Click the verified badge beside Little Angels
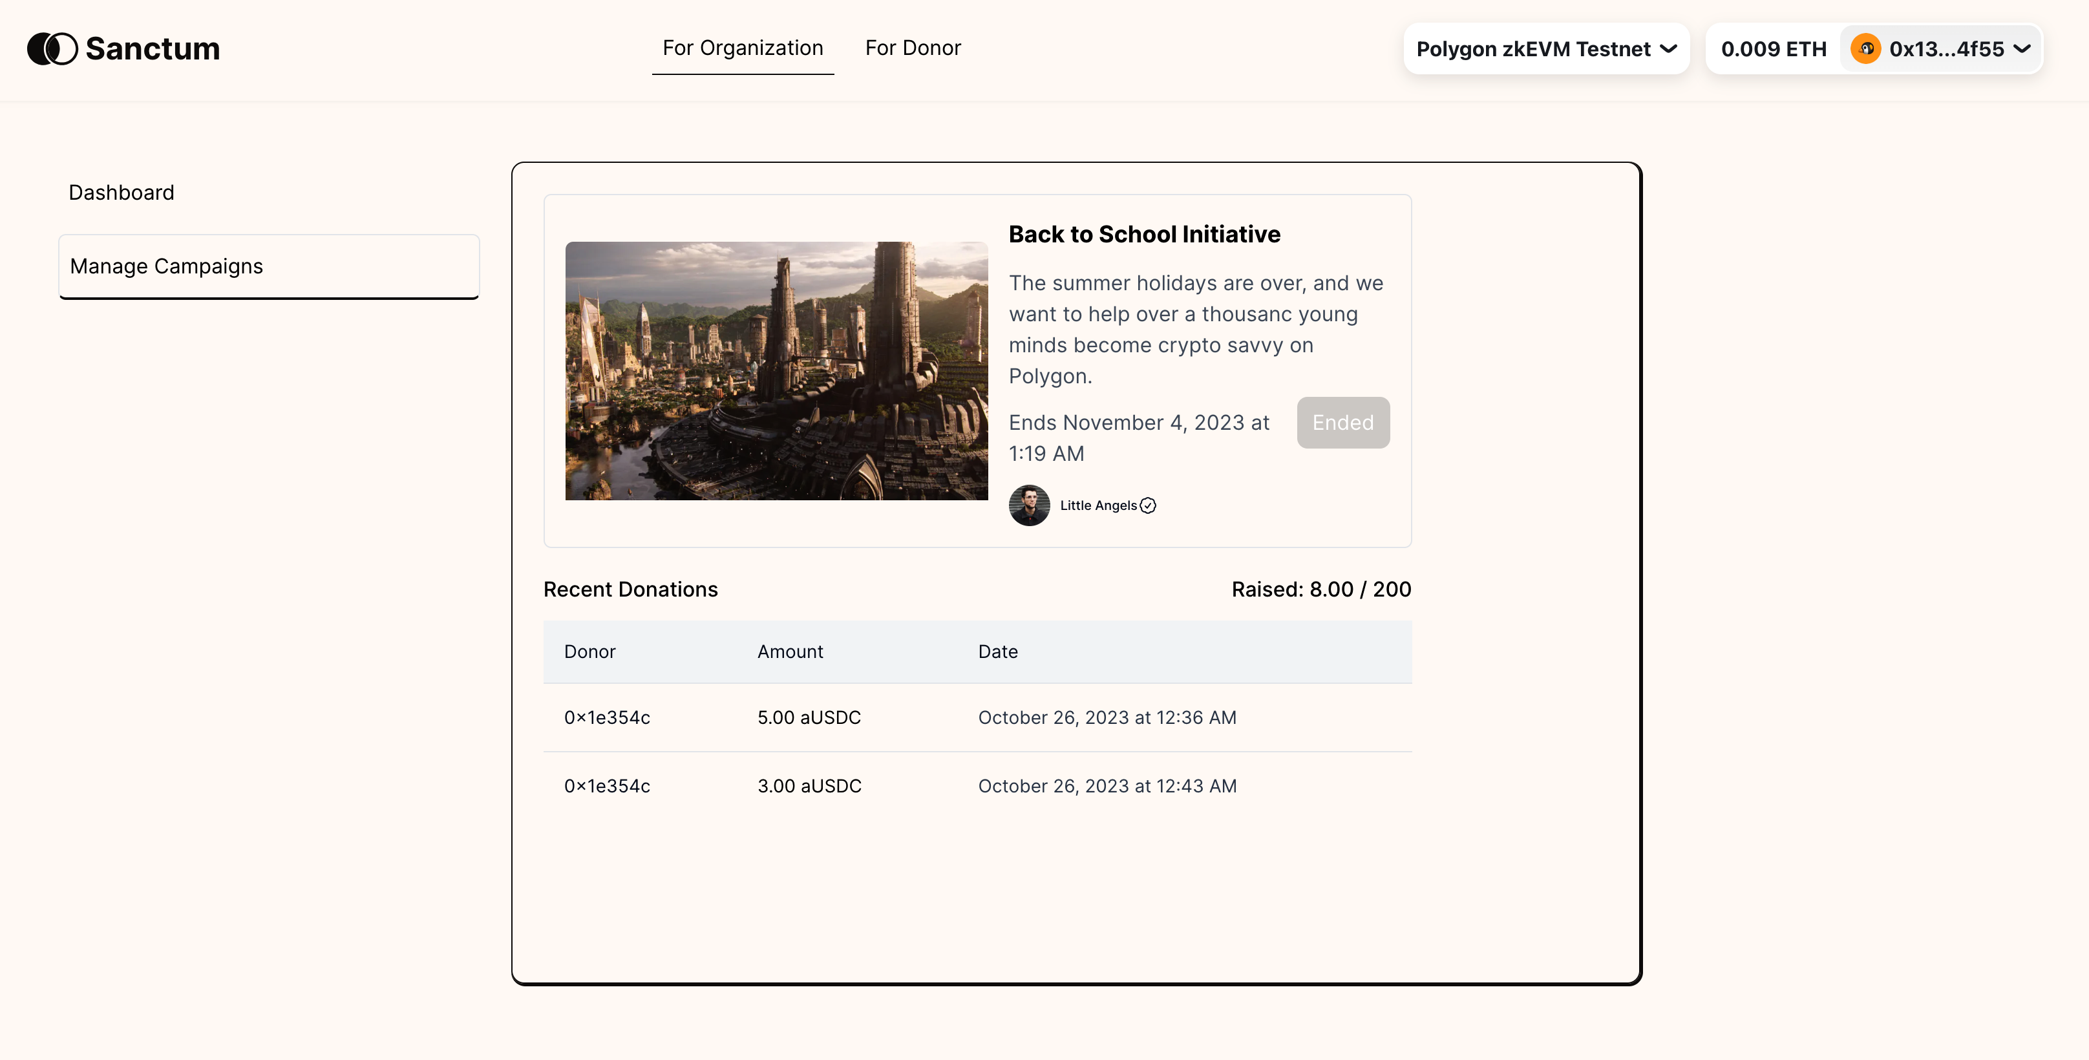The height and width of the screenshot is (1060, 2089). point(1149,505)
